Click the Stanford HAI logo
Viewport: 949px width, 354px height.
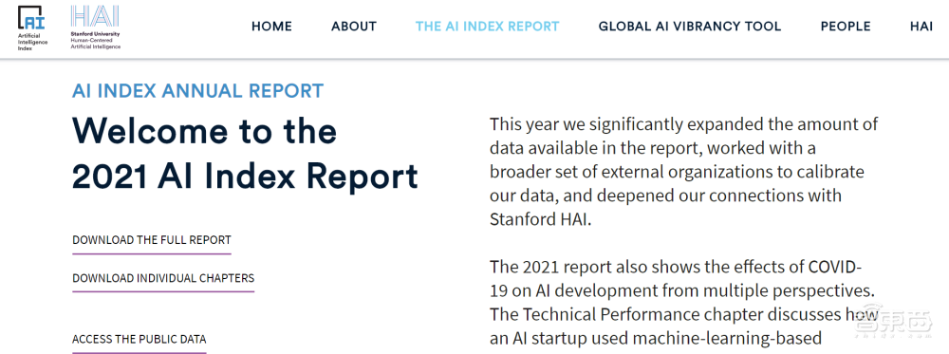95,28
